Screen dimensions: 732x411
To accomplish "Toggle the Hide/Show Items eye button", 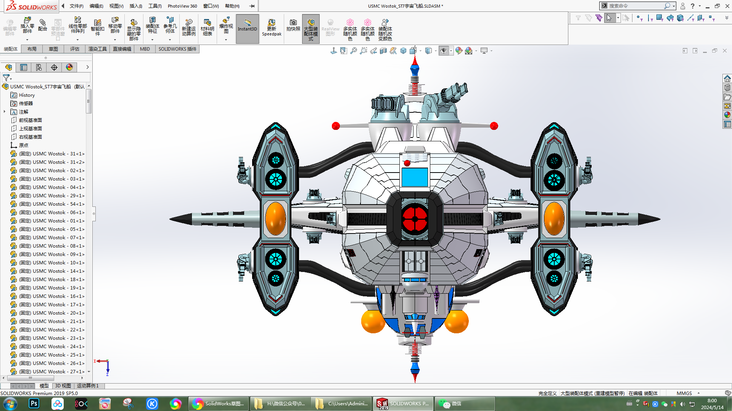I will (x=443, y=51).
